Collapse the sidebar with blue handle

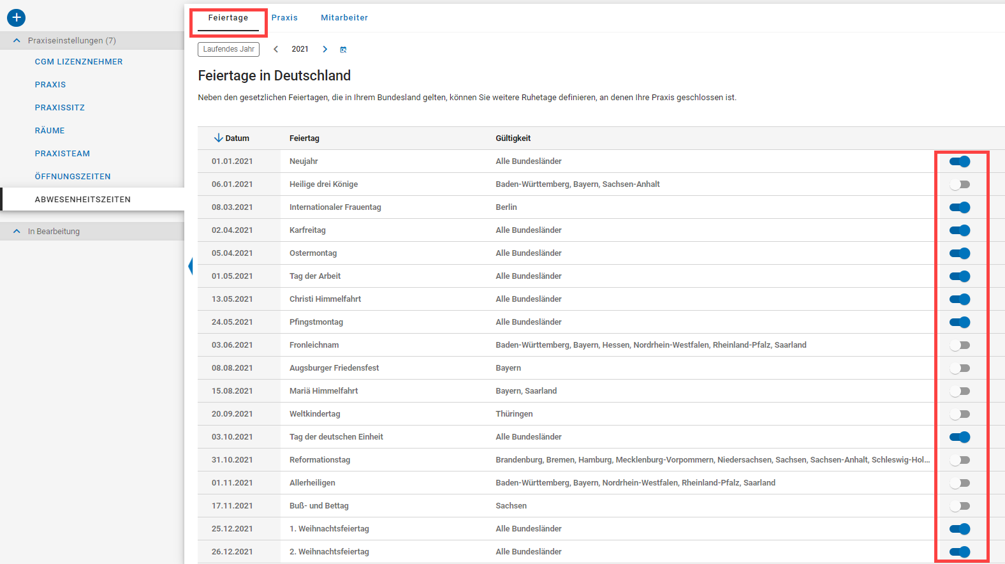click(190, 266)
